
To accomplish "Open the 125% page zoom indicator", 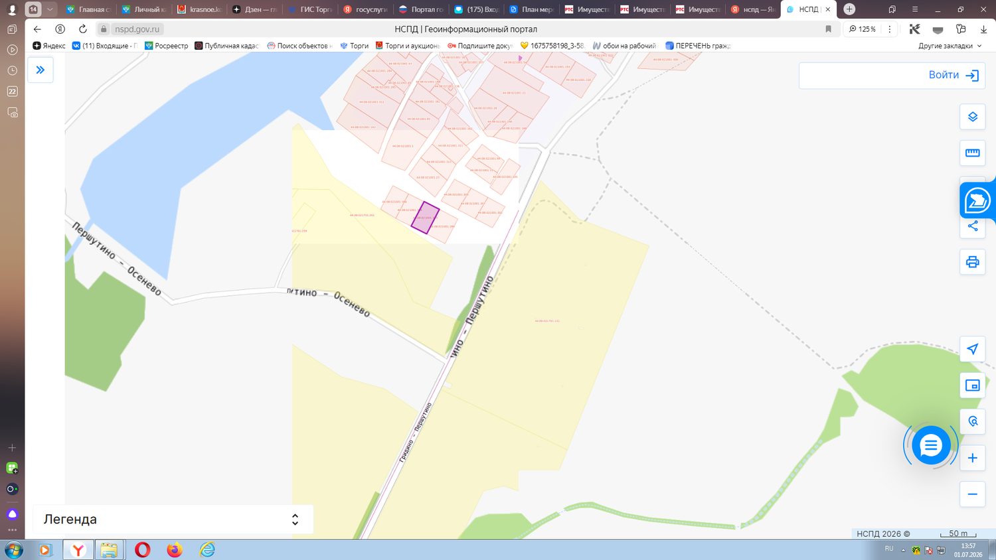I will pyautogui.click(x=863, y=29).
